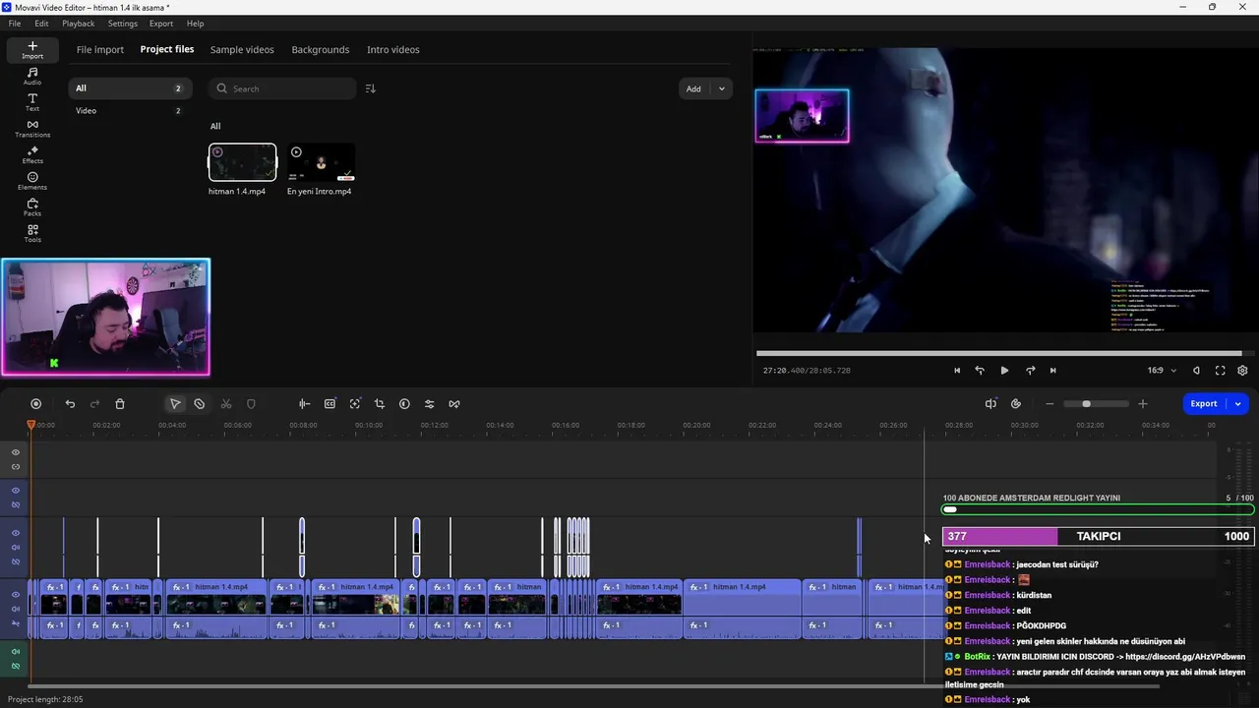Delete the selected clip with trash icon

pos(120,404)
